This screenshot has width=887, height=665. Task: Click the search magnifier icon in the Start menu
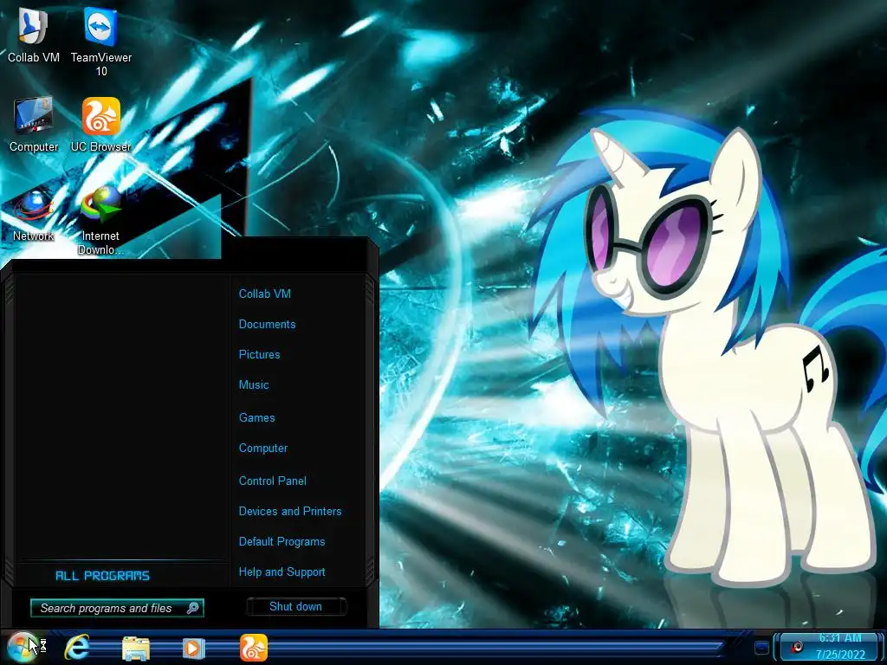(x=192, y=608)
